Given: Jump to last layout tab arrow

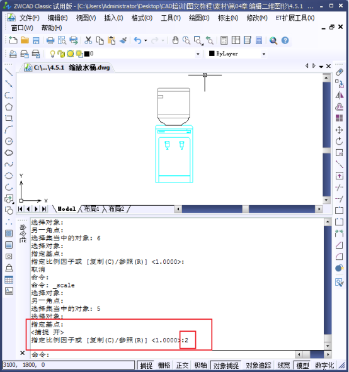Looking at the screenshot, I should [x=44, y=209].
